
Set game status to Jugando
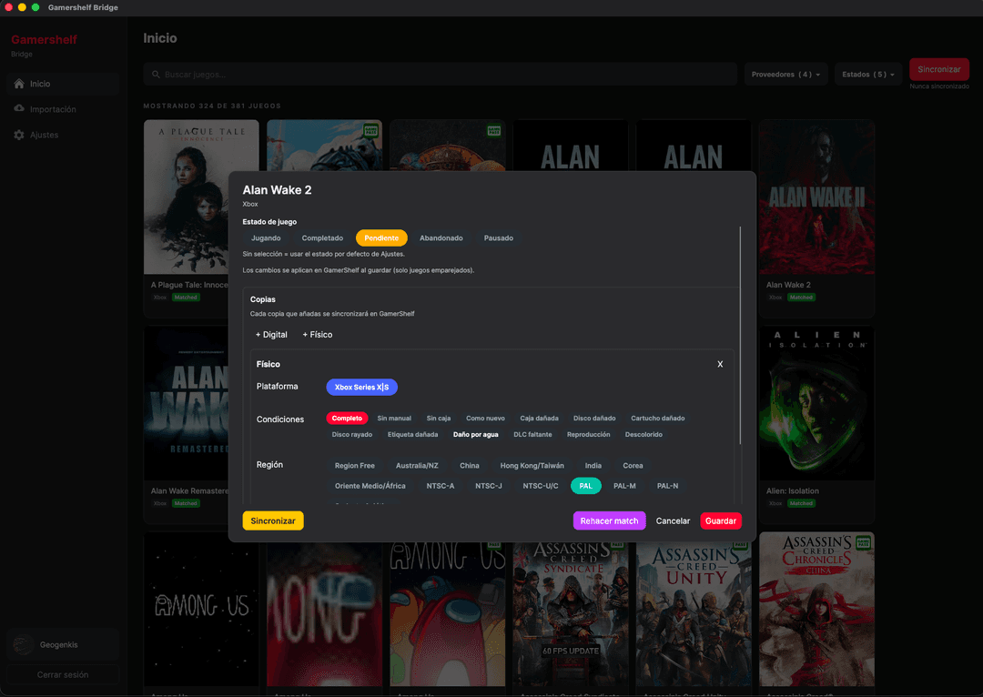pyautogui.click(x=266, y=238)
